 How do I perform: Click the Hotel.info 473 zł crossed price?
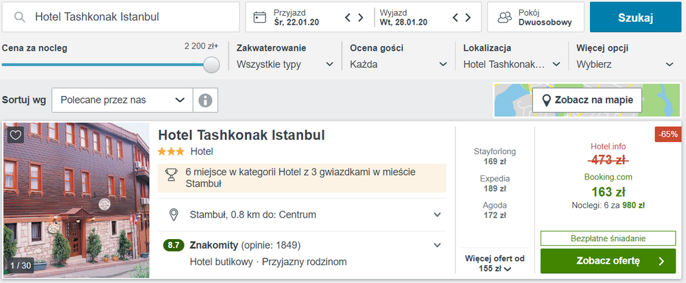point(608,153)
